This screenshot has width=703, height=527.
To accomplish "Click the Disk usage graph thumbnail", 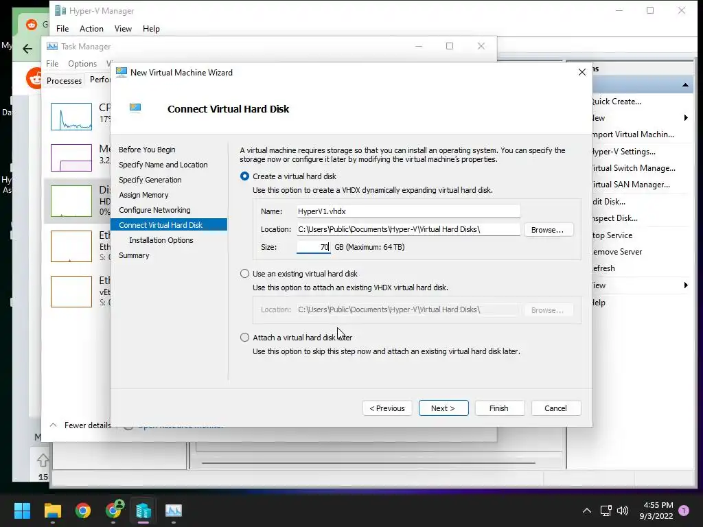I will 71,201.
